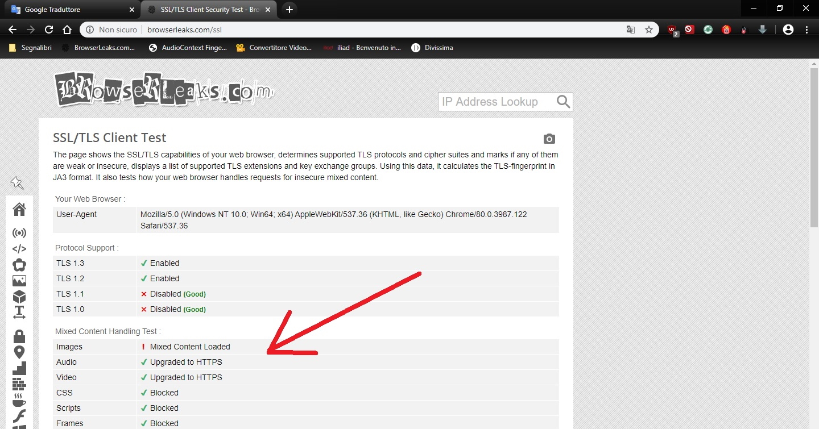Open the Flash icon in sidebar
The image size is (819, 429).
19,415
